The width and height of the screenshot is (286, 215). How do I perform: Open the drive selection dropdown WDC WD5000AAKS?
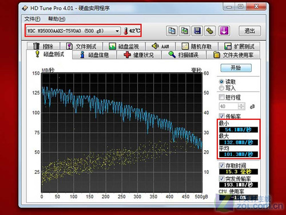[73, 31]
